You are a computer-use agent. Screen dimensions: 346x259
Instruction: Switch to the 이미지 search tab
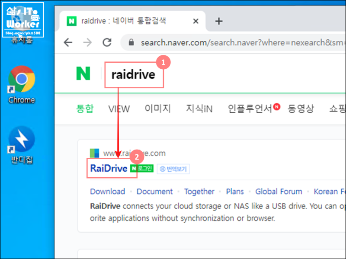(x=157, y=109)
